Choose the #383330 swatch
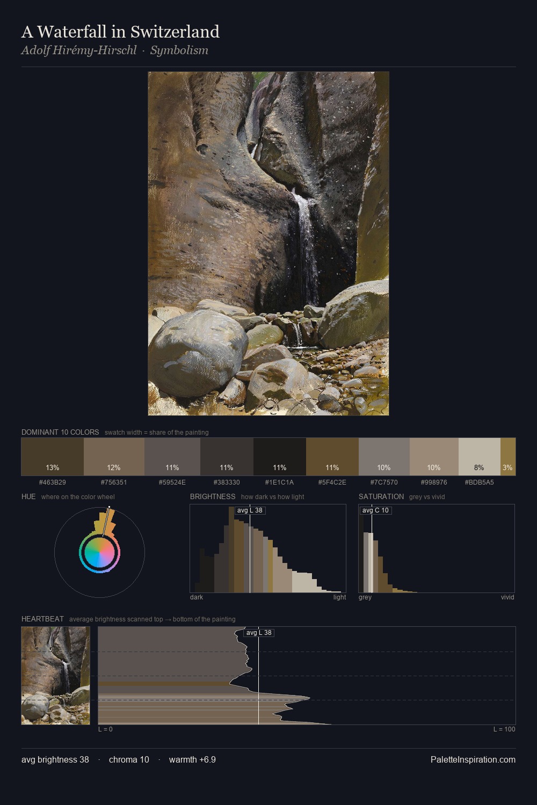This screenshot has height=805, width=537. click(x=227, y=457)
